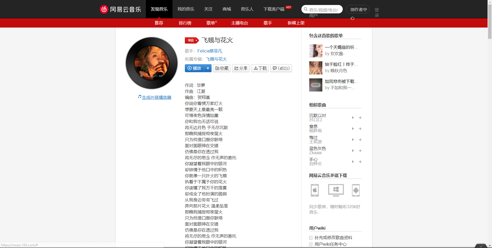
Task: Add similar song 窒息 via plus icon
Action: tap(360, 129)
